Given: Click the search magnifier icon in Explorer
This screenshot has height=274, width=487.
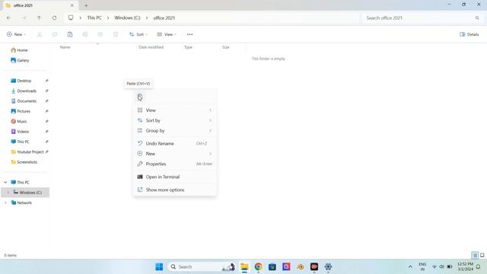Looking at the screenshot, I should (x=477, y=18).
